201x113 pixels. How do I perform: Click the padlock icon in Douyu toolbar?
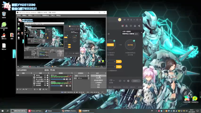[x=127, y=26]
